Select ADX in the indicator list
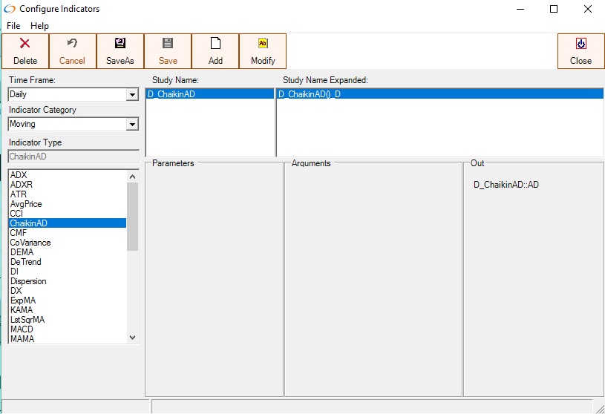The width and height of the screenshot is (605, 414). (x=19, y=175)
